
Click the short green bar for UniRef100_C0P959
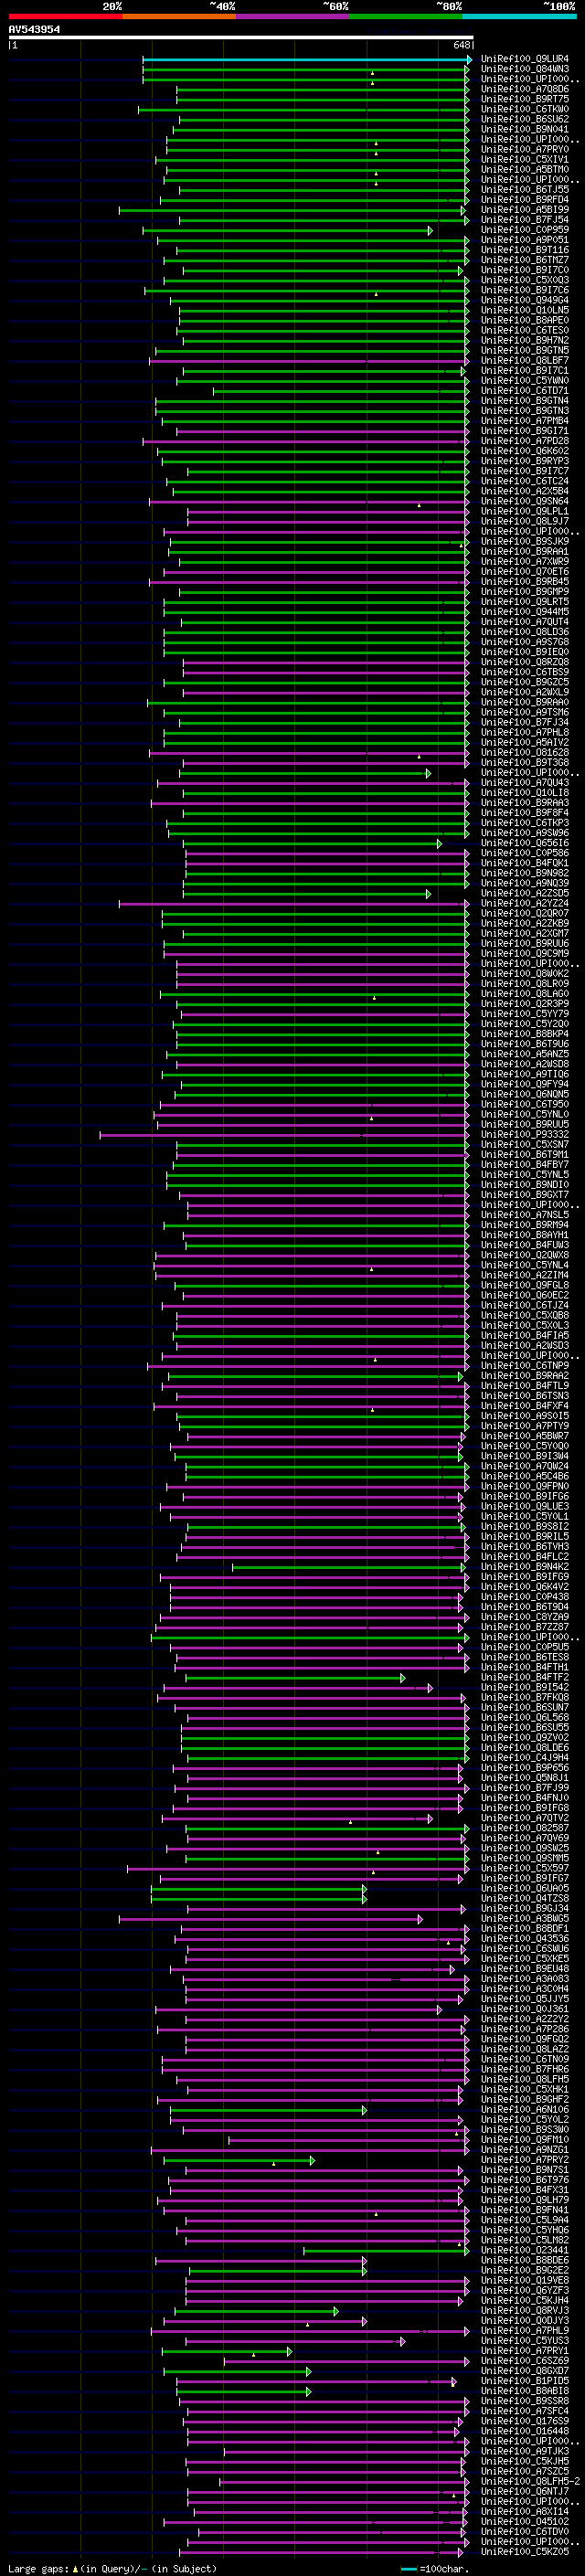[x=288, y=230]
